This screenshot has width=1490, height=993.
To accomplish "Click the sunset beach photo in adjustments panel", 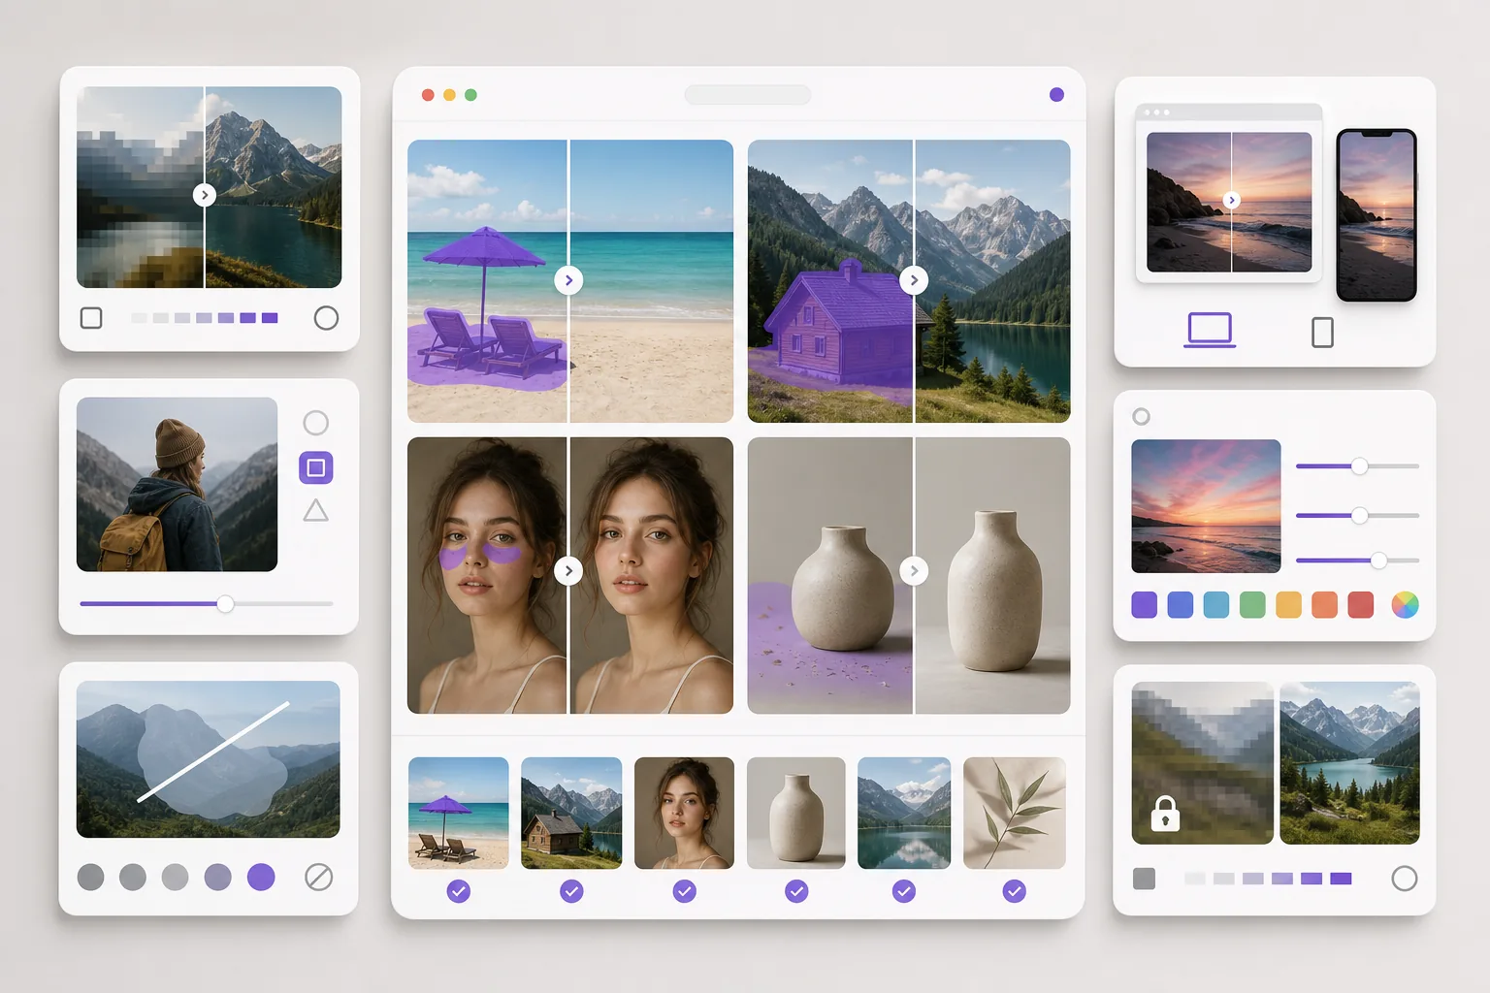I will coord(1206,506).
